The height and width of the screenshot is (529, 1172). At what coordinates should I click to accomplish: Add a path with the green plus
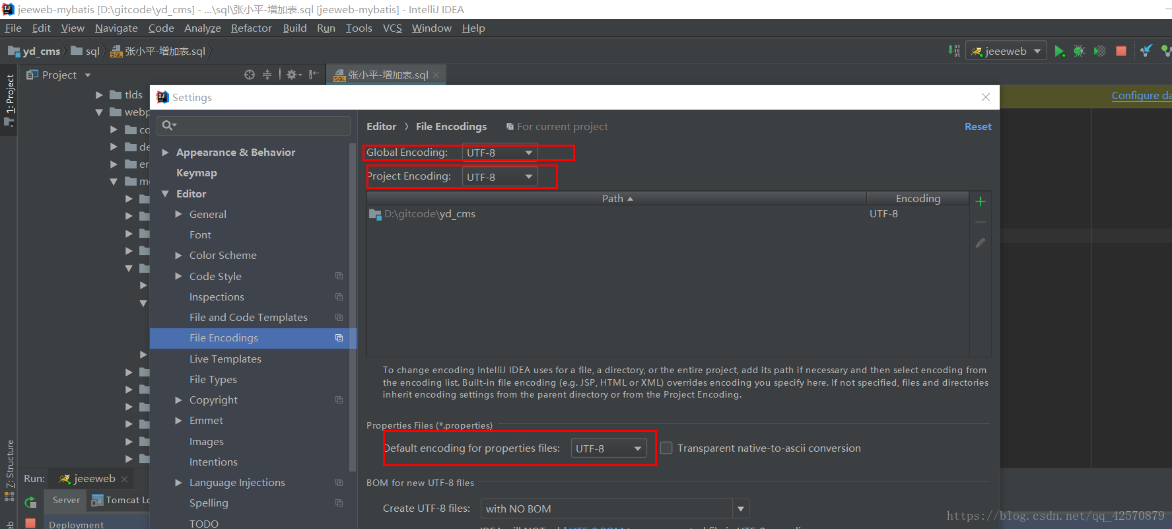[x=981, y=201]
